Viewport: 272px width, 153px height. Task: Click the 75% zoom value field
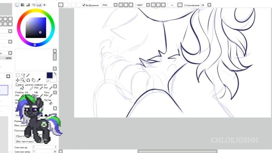(108, 5)
